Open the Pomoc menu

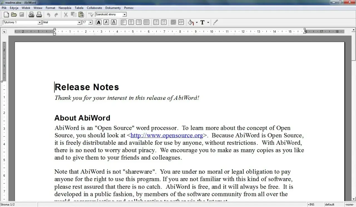(x=129, y=8)
